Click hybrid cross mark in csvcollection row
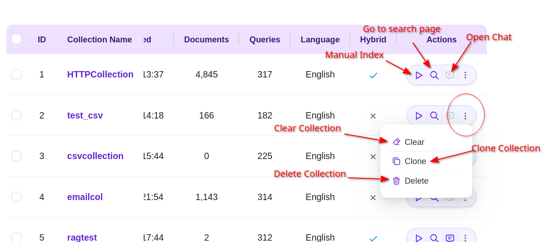The image size is (553, 242). pos(373,157)
